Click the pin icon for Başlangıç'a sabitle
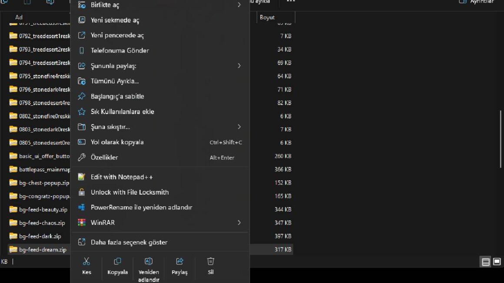This screenshot has width=504, height=283. [x=82, y=96]
